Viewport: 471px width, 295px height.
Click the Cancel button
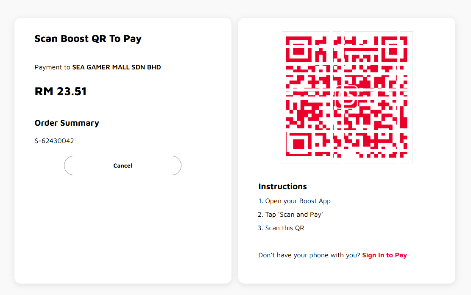coord(123,165)
